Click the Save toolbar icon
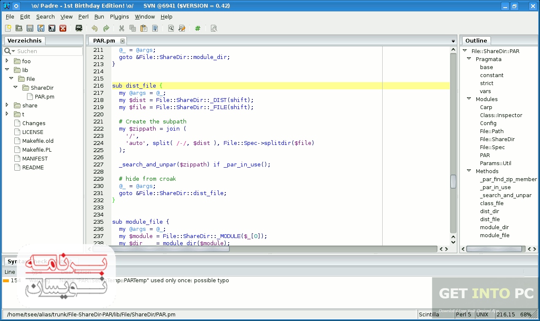 30,28
